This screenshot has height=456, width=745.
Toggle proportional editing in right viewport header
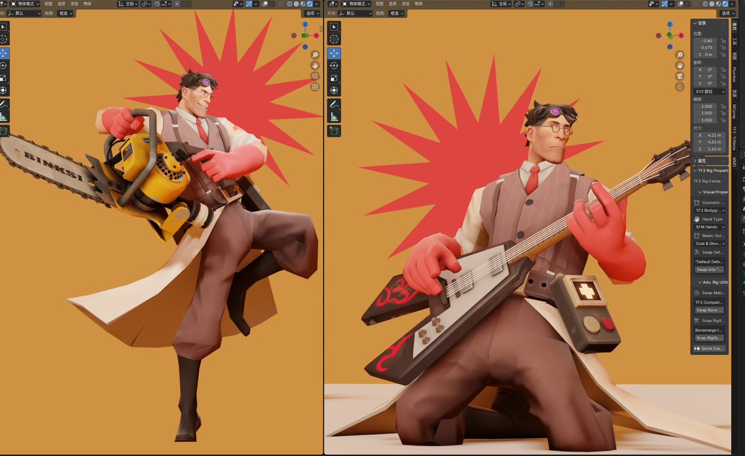pos(550,4)
